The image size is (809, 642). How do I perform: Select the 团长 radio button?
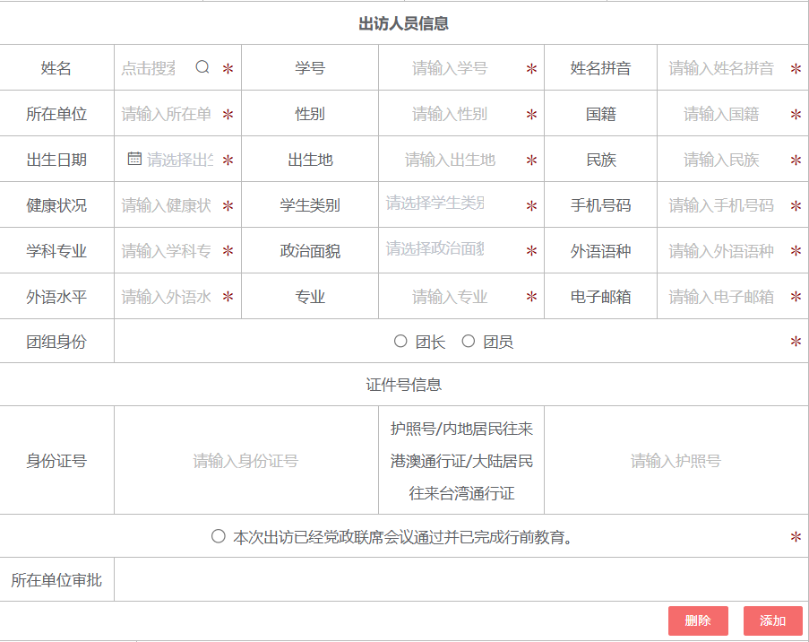click(x=400, y=341)
